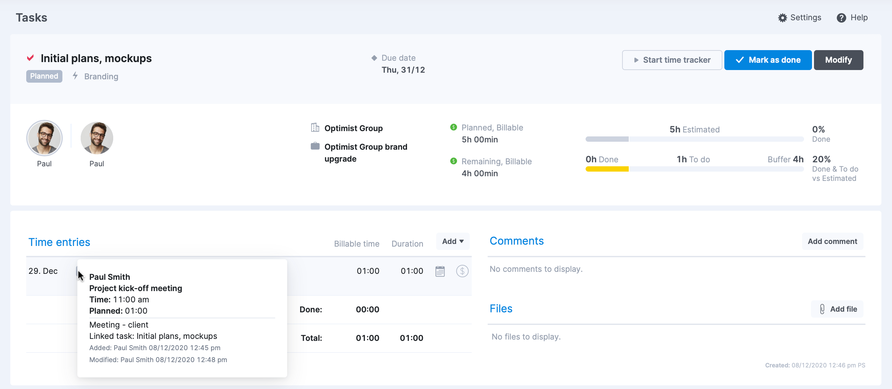Click Linked task: Initial plans, mockups text
Screen dimensions: 892x389
pyautogui.click(x=153, y=336)
